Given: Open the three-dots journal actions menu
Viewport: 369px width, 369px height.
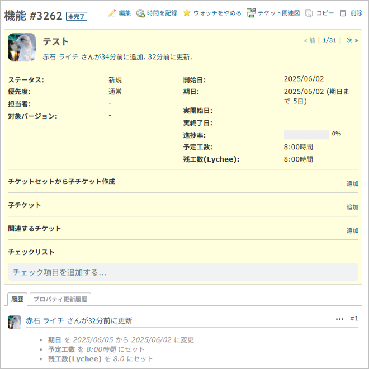Looking at the screenshot, I should click(339, 319).
